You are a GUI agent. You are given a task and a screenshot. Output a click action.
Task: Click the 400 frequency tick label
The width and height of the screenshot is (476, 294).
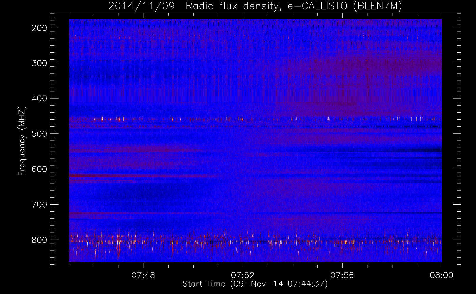coord(39,98)
